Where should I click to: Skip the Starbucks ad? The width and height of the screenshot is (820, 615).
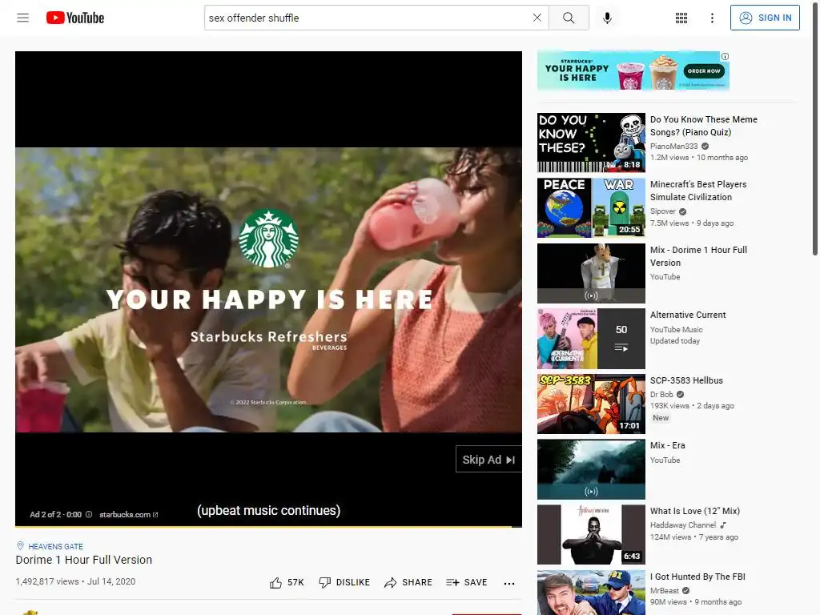(488, 459)
